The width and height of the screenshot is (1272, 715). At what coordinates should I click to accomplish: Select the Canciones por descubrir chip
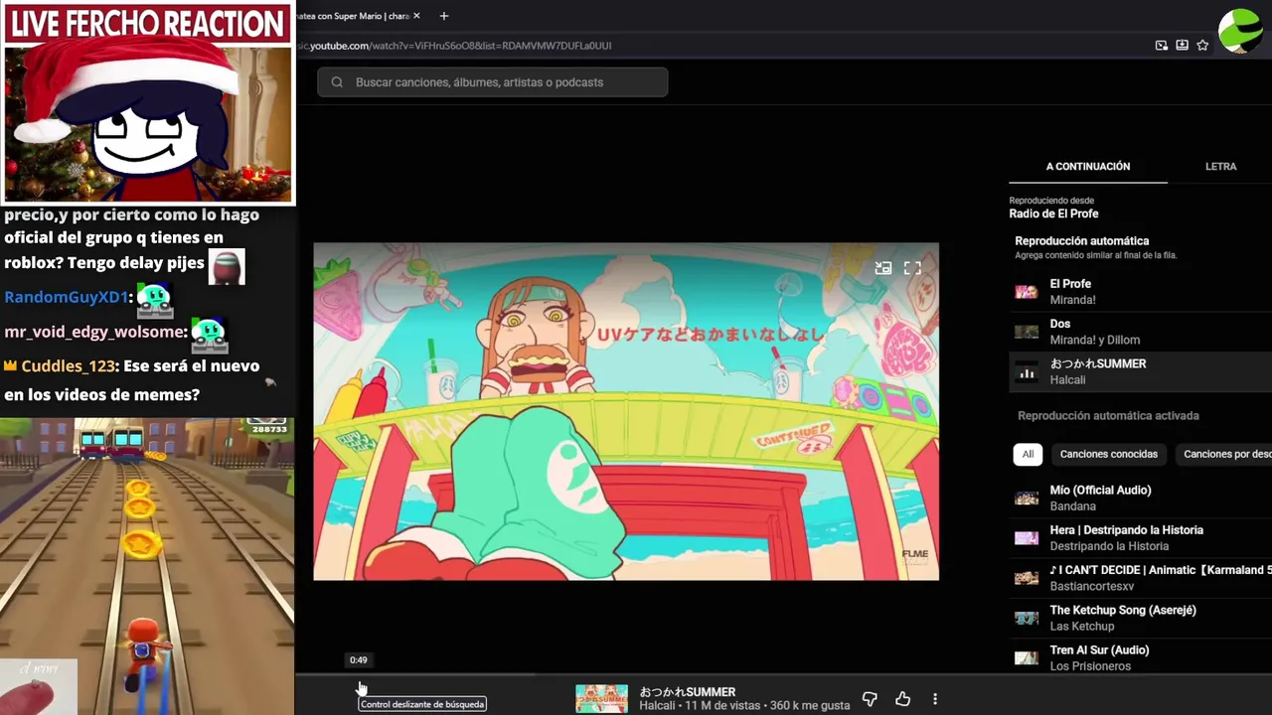(1223, 454)
